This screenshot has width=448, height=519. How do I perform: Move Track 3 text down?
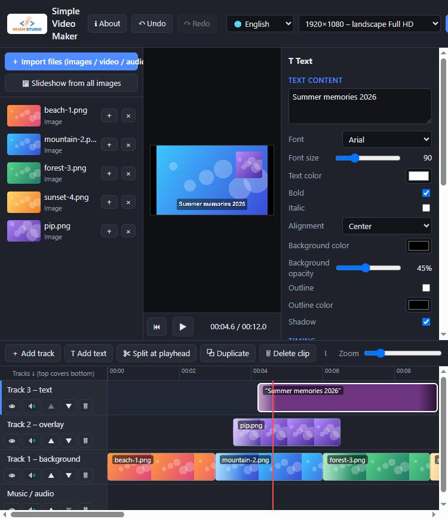click(x=69, y=406)
